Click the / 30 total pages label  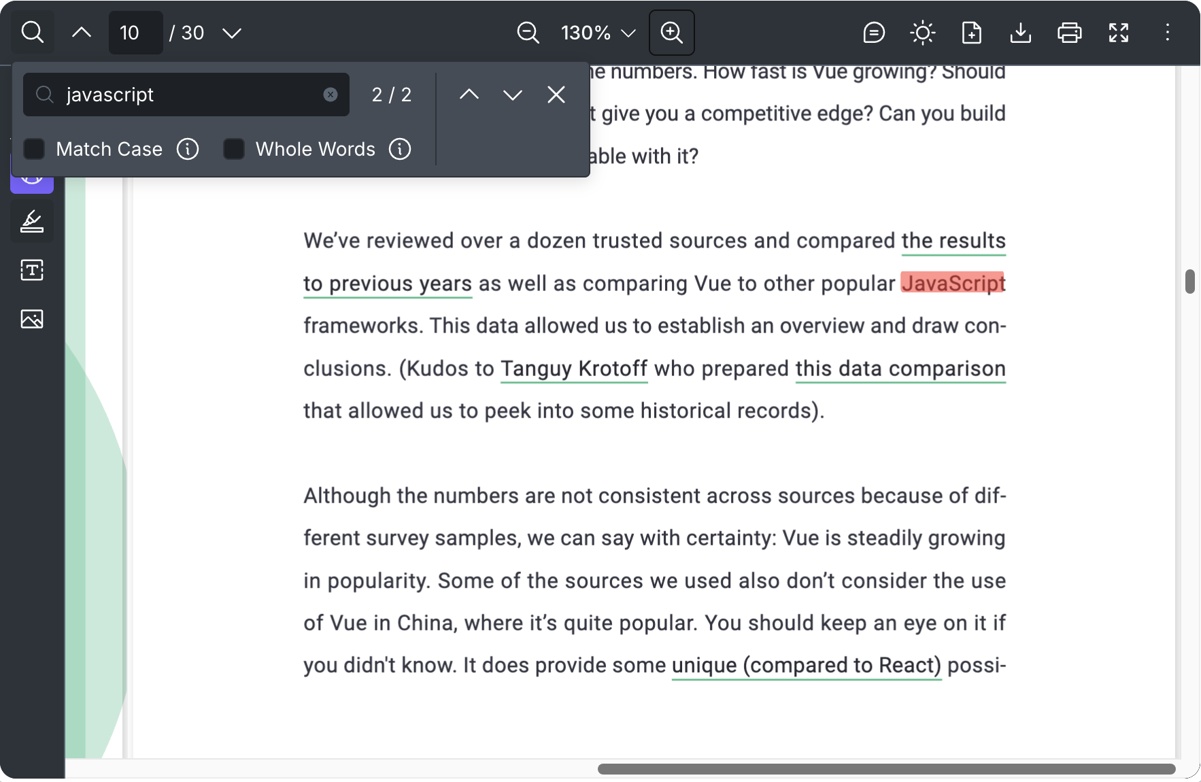[187, 33]
